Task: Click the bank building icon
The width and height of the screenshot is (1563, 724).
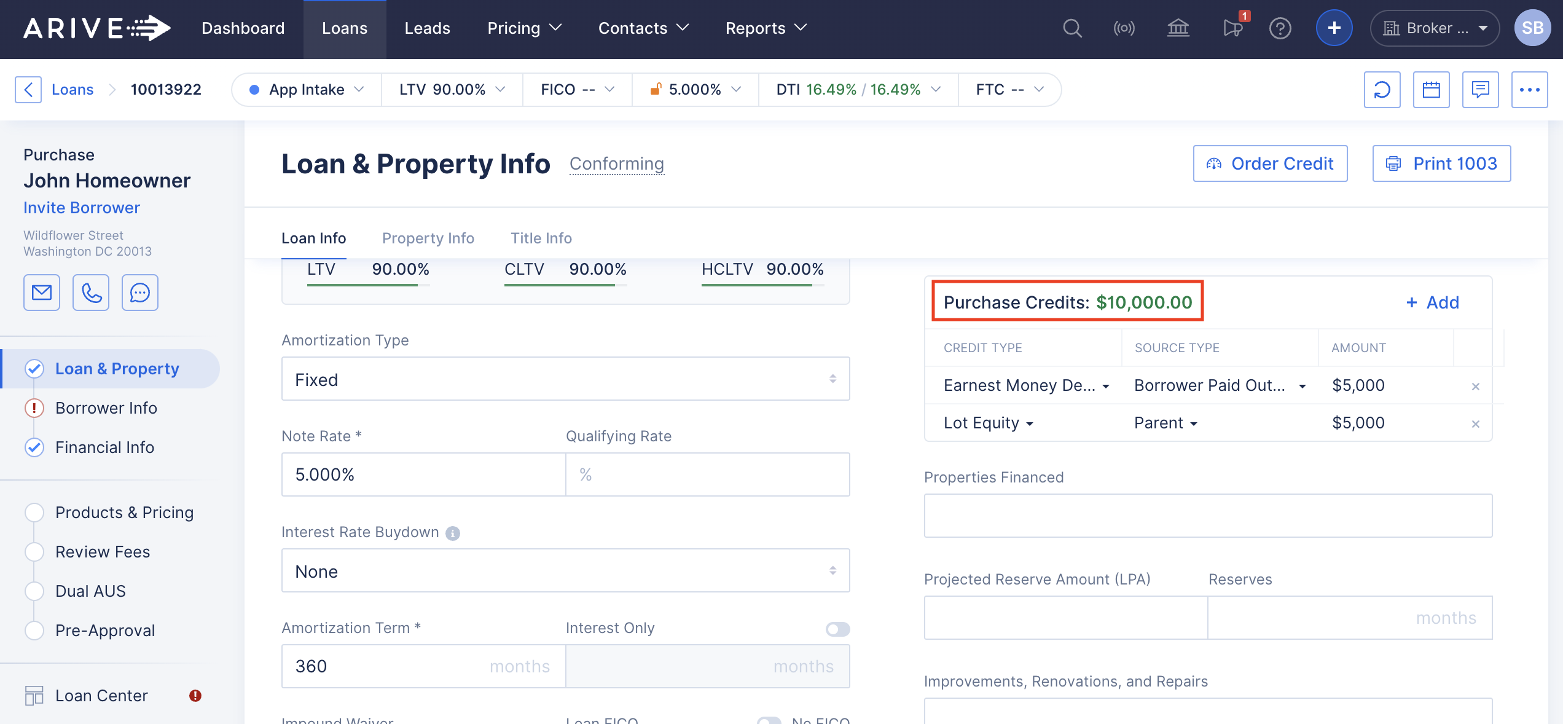Action: (1178, 28)
